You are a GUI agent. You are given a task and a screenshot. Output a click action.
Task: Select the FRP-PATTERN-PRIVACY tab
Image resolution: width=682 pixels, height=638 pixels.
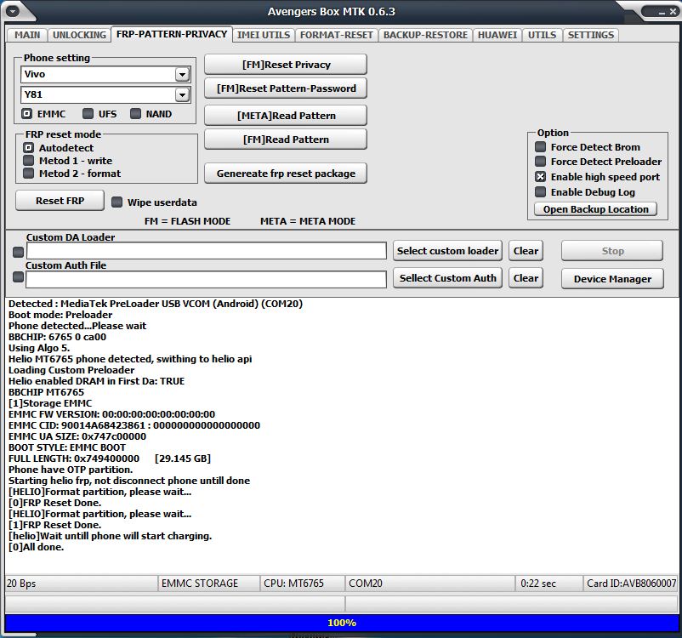coord(172,34)
